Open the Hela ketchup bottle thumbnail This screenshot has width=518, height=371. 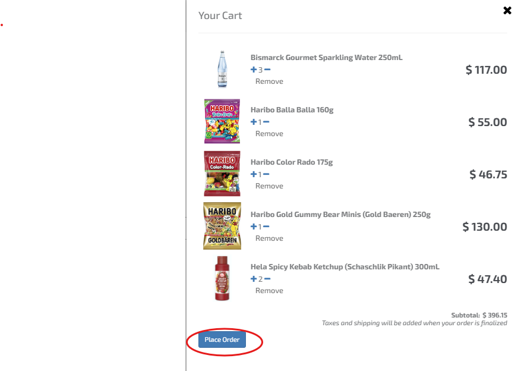coord(222,278)
